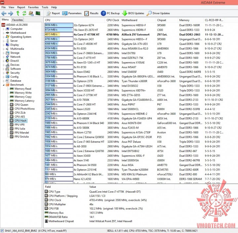This screenshot has width=238, height=233.
Task: Select the Config icon in tree
Action: 7,77
